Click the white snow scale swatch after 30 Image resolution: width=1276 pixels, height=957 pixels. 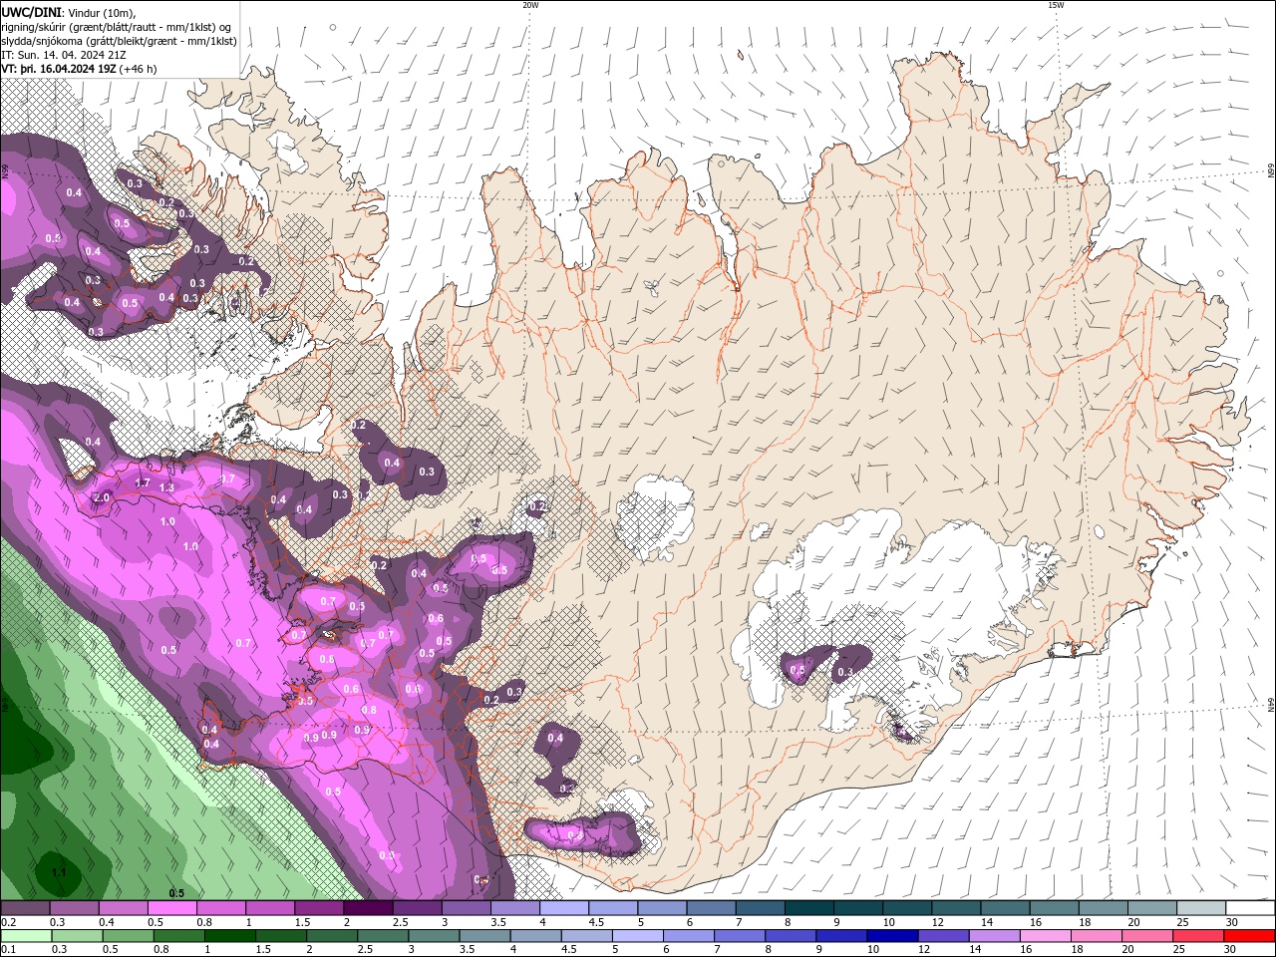click(1250, 908)
